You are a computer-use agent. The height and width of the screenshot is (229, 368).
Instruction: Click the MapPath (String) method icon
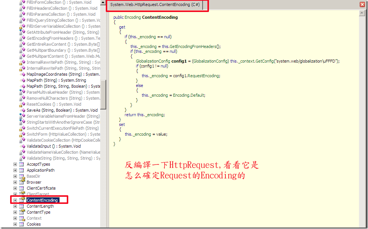click(x=22, y=80)
